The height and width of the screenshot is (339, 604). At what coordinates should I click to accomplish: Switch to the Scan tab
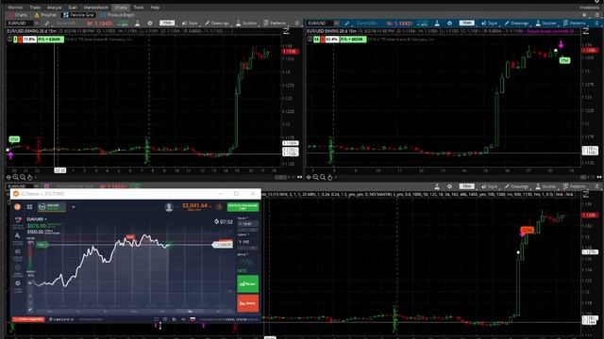(x=73, y=8)
